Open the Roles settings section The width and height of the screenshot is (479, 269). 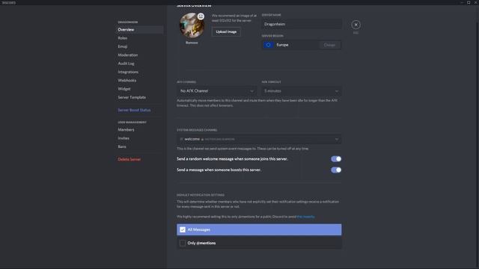(123, 38)
